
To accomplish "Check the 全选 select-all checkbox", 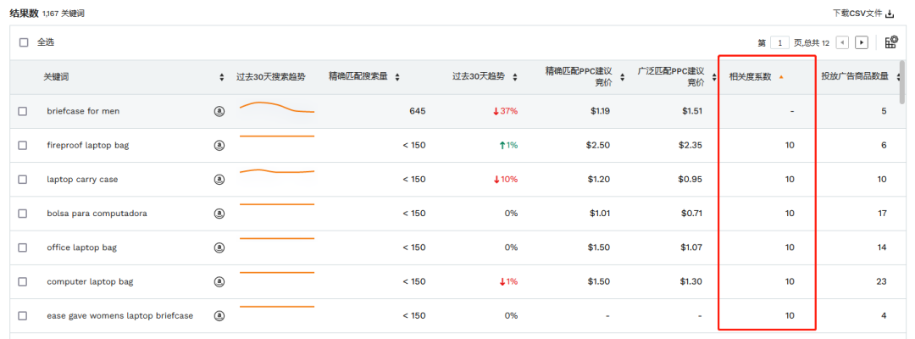I will coord(24,42).
